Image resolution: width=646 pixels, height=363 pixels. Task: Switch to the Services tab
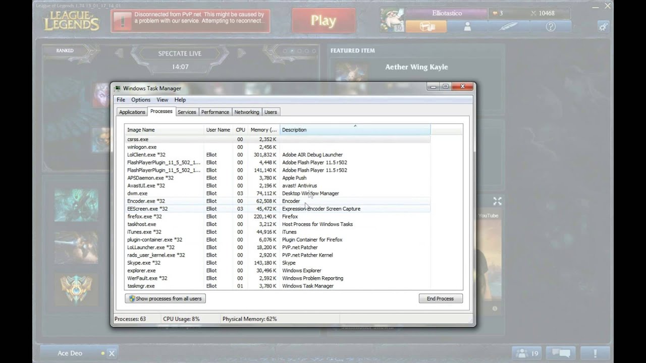pyautogui.click(x=187, y=112)
